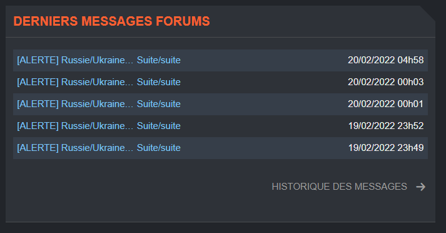
Task: Click the divider line under the panel heading
Action: [x=220, y=38]
